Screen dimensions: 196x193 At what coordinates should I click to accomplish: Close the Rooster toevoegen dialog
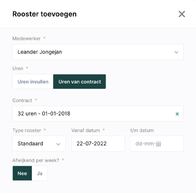(x=182, y=14)
